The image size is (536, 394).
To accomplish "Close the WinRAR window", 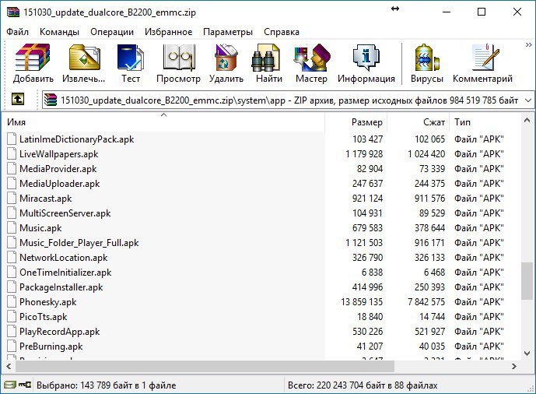I will 517,12.
